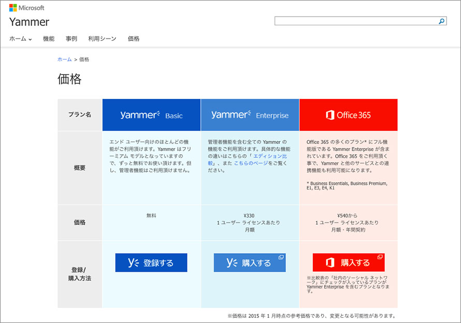461x323 pixels.
Task: Open the 価格 menu item
Action: click(x=134, y=39)
